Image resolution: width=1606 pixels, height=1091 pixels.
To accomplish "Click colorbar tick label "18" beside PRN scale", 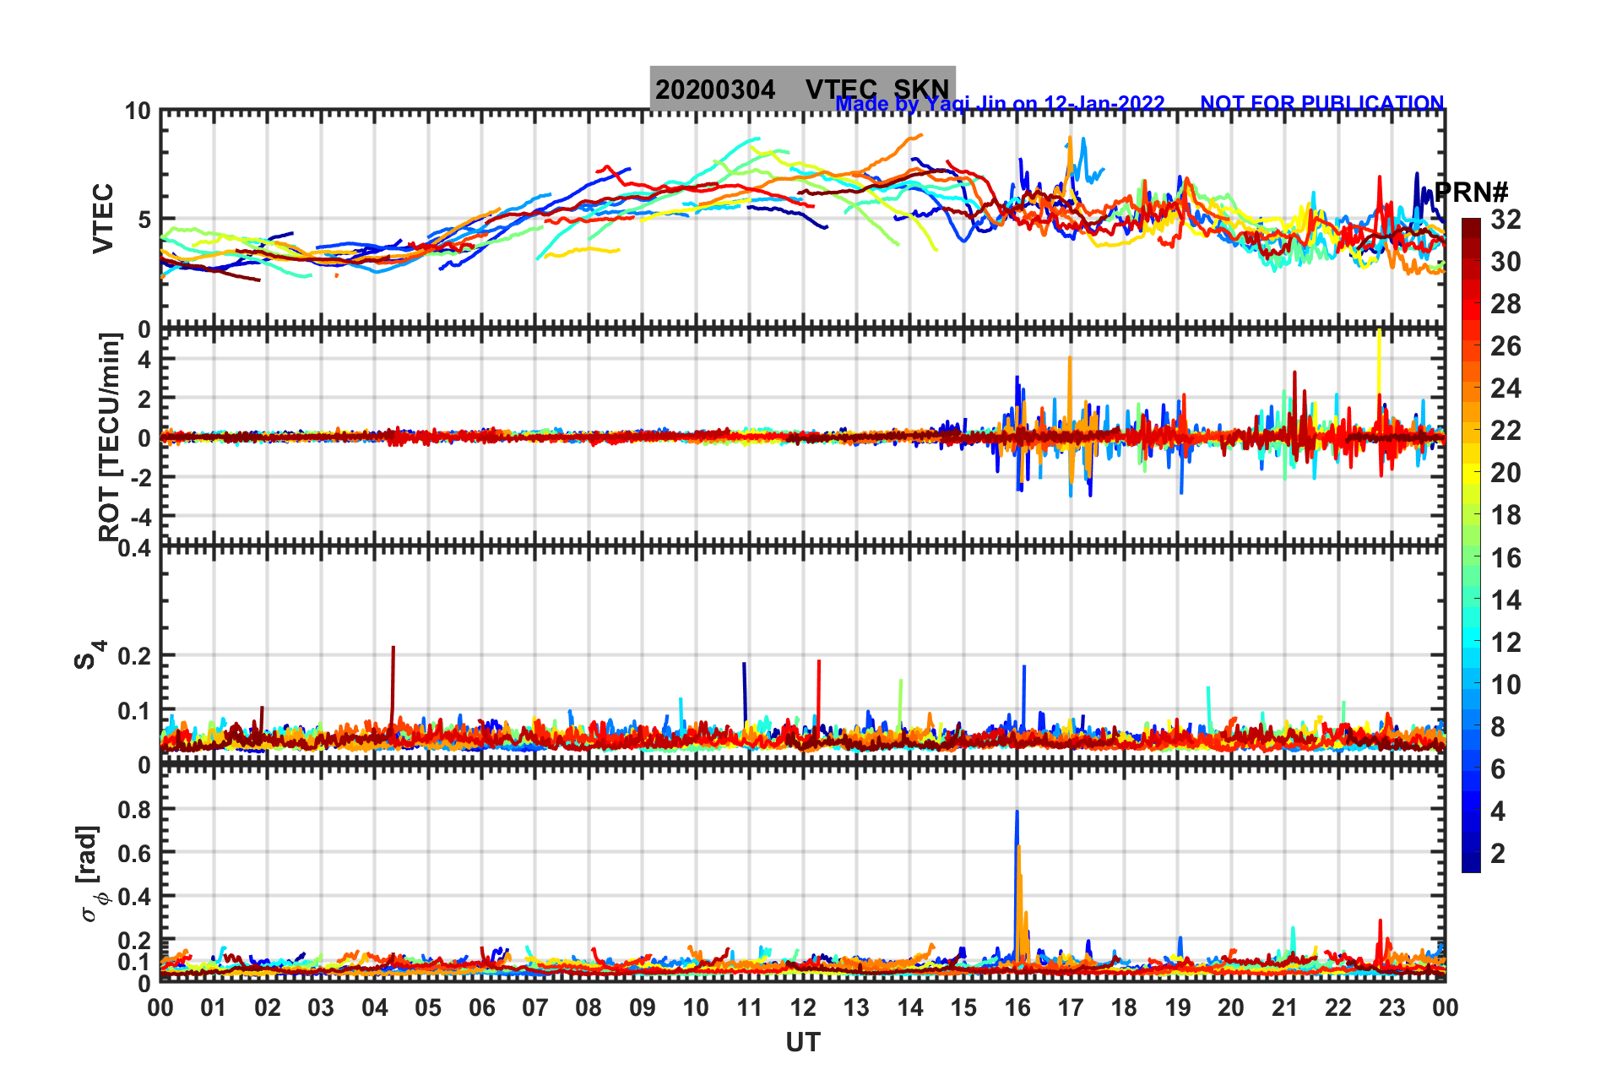I will click(x=1506, y=515).
